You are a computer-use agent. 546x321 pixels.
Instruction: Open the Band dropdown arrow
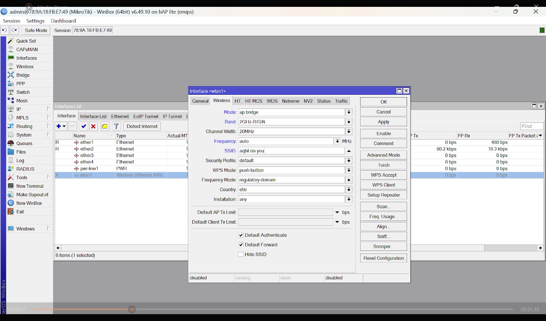point(349,122)
